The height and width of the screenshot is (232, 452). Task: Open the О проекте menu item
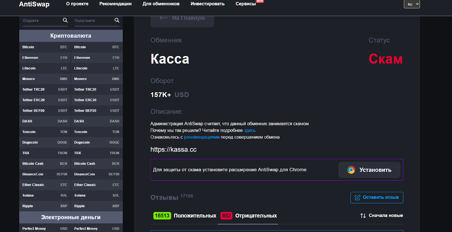click(77, 4)
